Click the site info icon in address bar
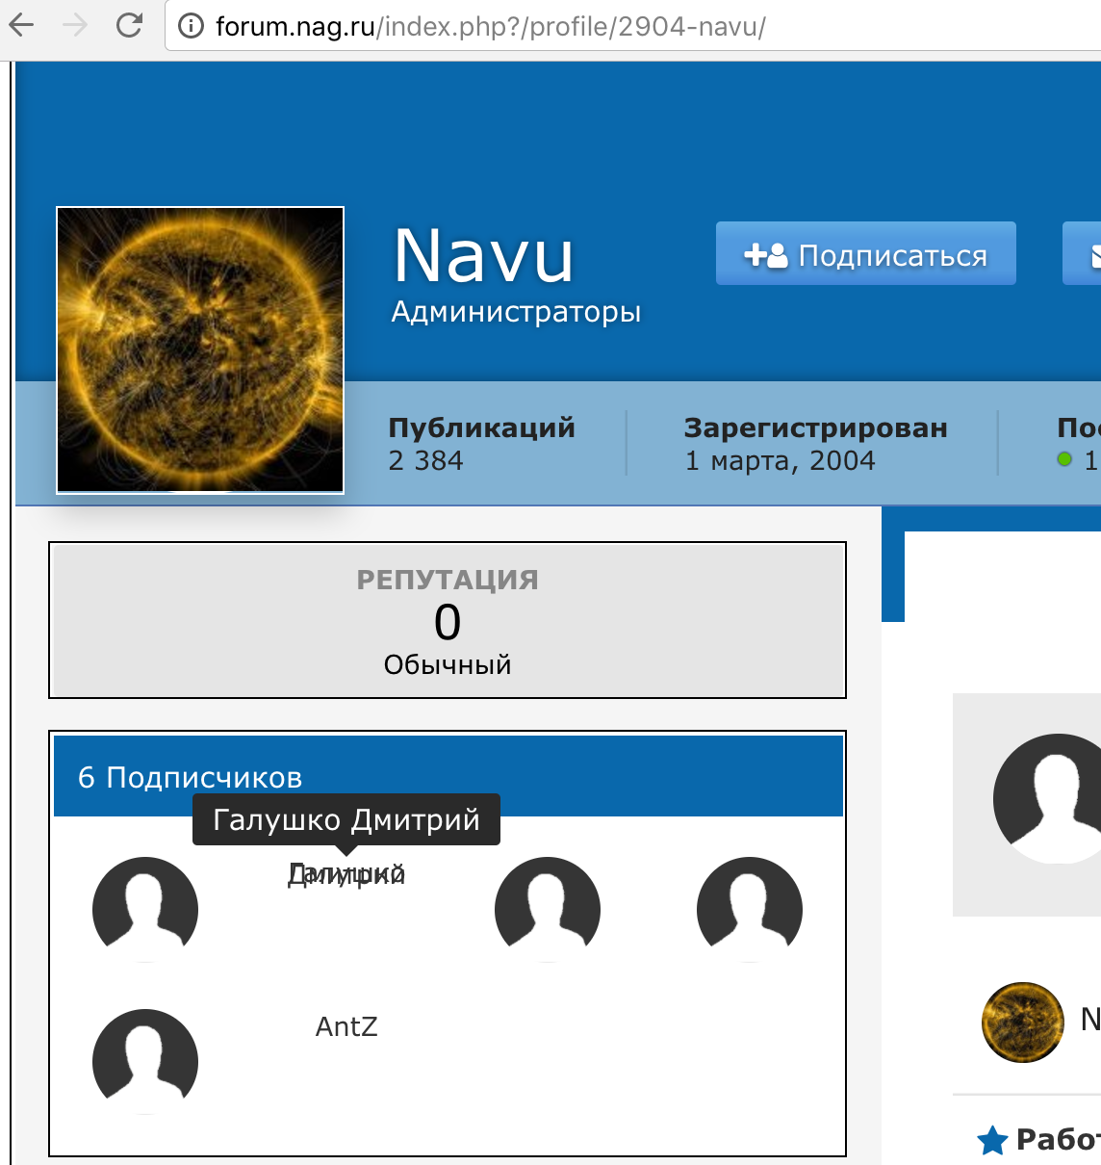This screenshot has height=1165, width=1101. (192, 26)
